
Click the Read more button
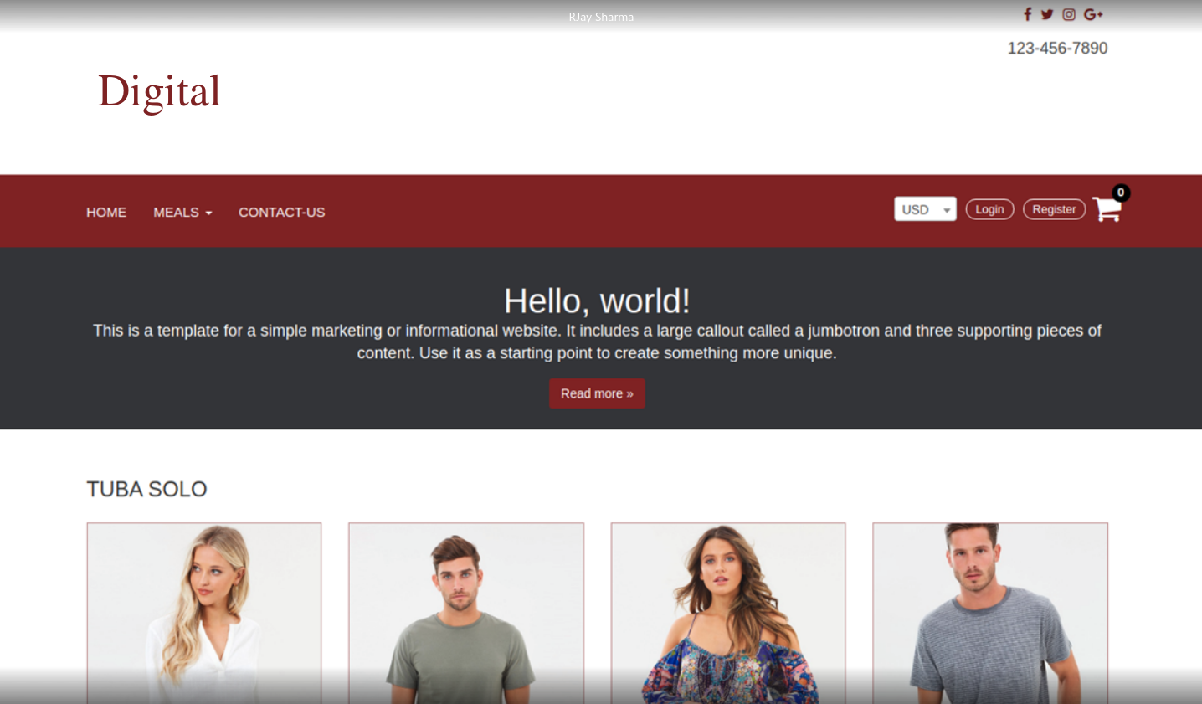click(x=597, y=393)
